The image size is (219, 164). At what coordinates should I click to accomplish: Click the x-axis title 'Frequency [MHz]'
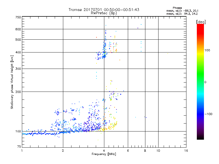[104, 154]
